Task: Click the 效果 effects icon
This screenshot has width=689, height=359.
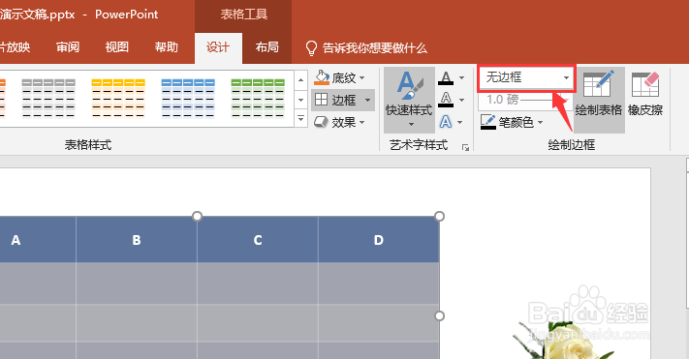Action: tap(321, 122)
